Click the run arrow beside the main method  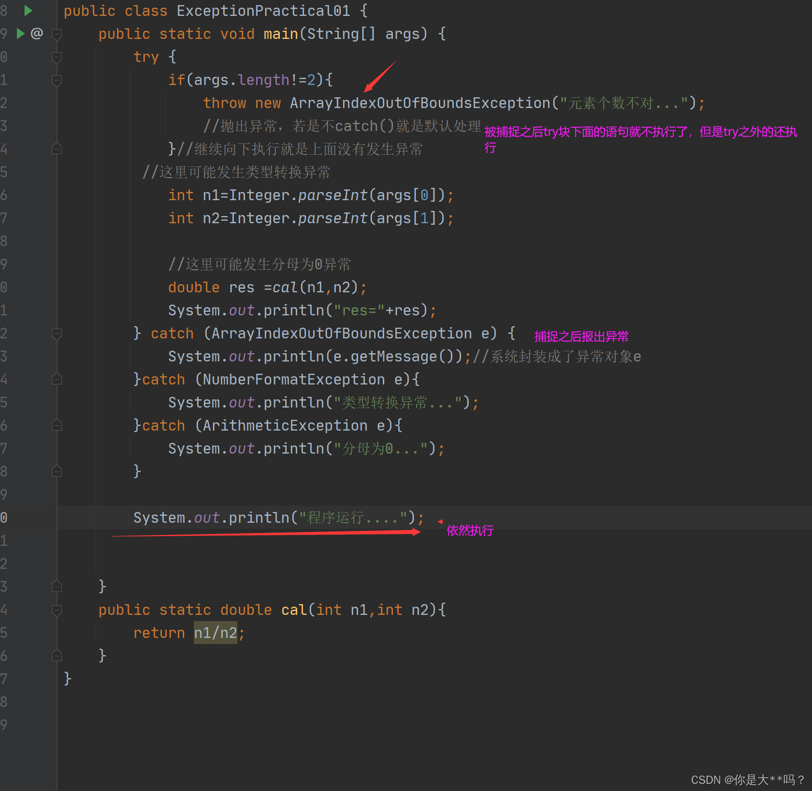pyautogui.click(x=20, y=33)
